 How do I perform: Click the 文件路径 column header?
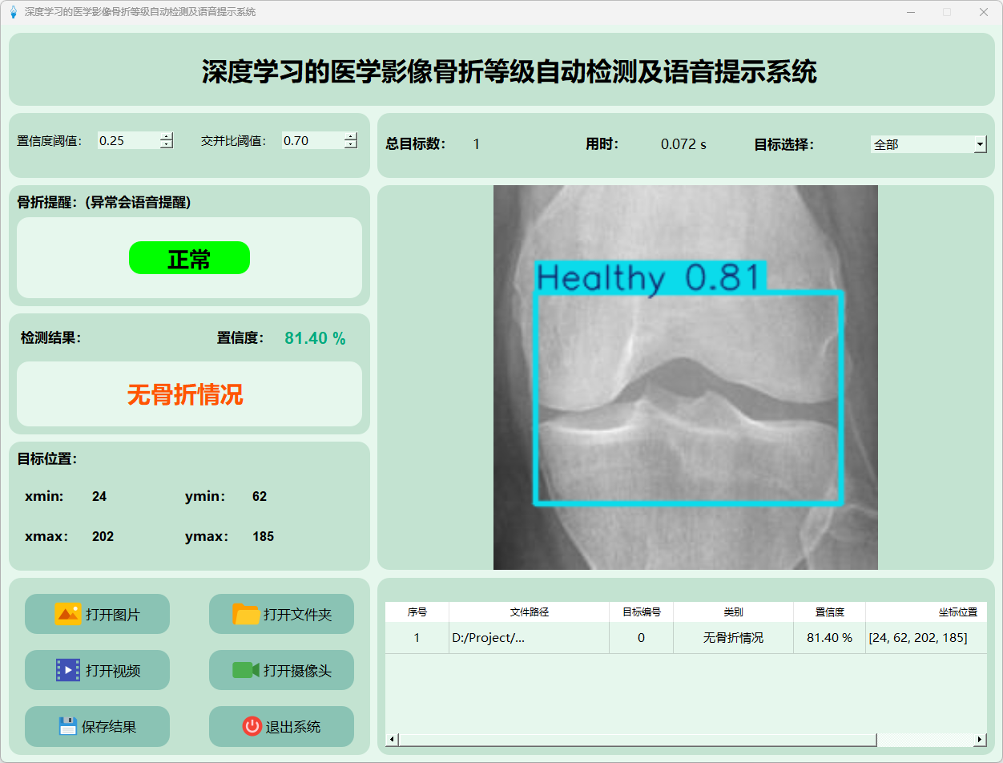coord(529,612)
